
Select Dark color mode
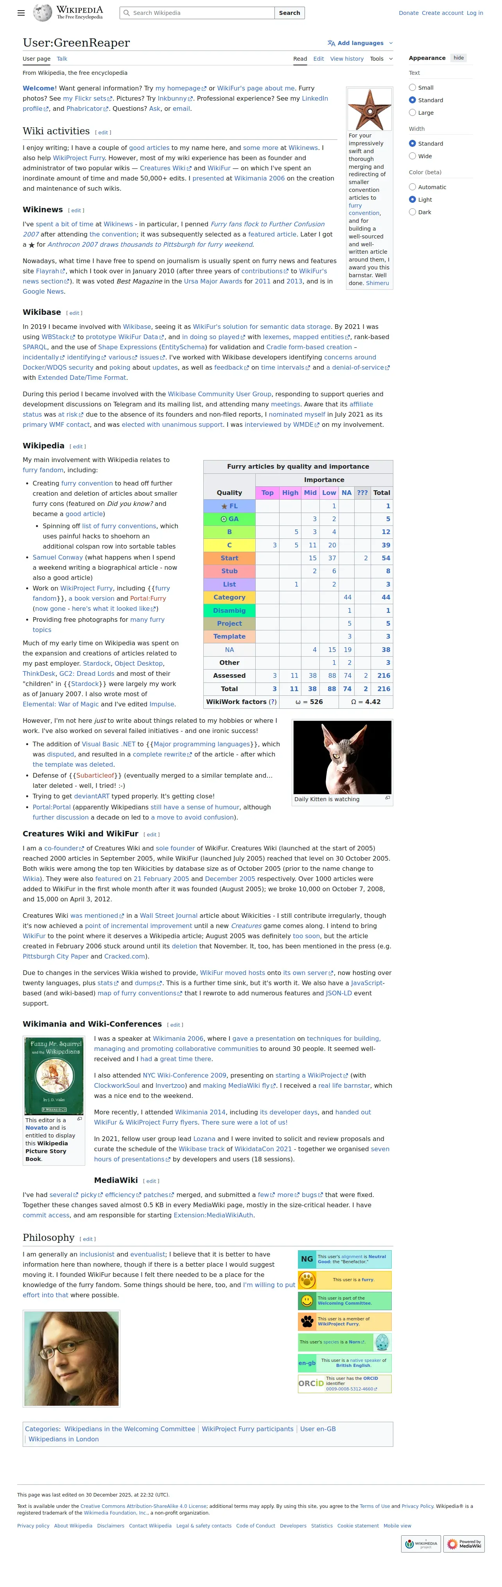(412, 212)
